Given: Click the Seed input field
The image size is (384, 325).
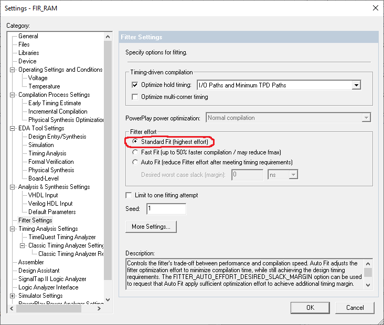Looking at the screenshot, I should pos(166,209).
